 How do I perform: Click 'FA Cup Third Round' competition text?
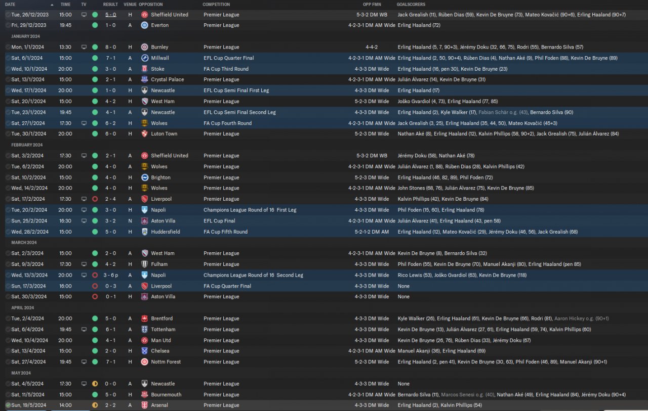(226, 69)
